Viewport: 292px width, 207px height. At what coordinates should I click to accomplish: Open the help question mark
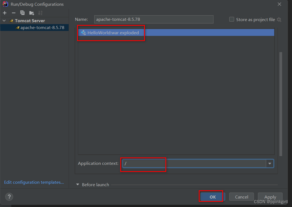point(9,197)
